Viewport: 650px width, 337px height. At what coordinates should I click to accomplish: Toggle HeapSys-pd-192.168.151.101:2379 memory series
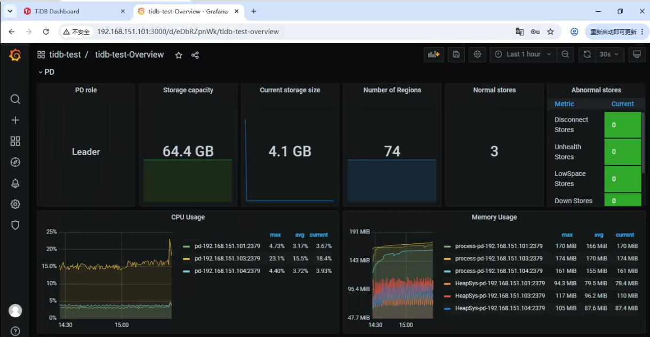(500, 283)
